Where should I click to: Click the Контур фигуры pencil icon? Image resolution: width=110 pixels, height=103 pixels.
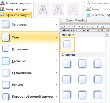pos(2,9)
